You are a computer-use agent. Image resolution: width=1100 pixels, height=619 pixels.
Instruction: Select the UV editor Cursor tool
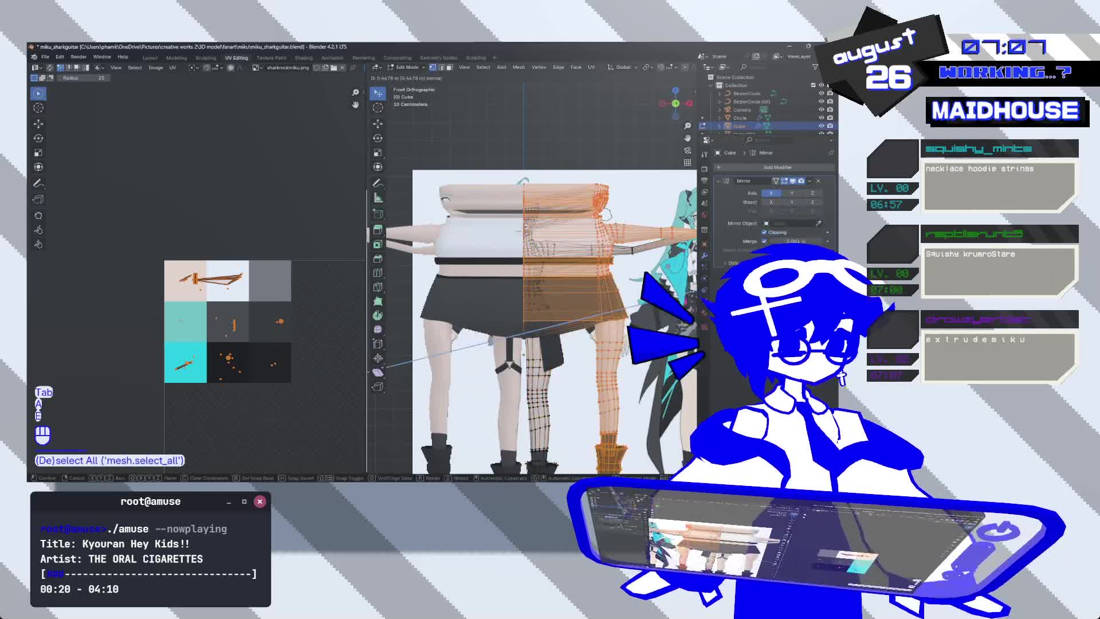[x=38, y=108]
